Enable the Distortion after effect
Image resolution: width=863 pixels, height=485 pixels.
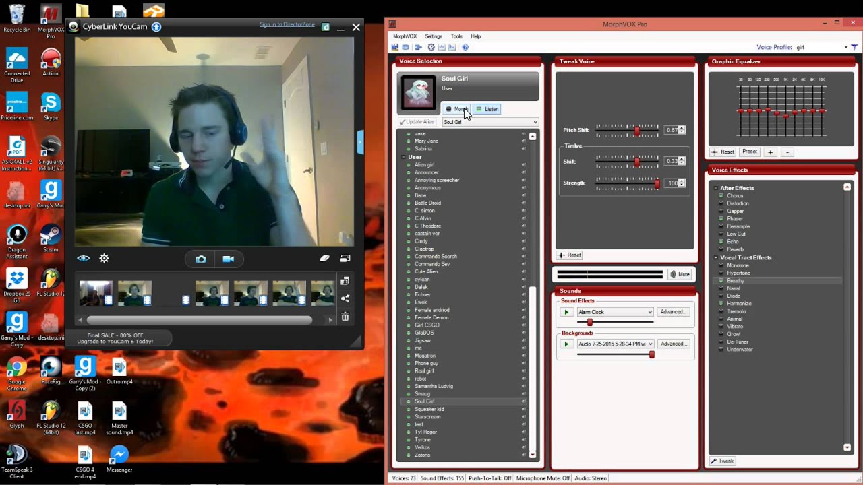(737, 203)
